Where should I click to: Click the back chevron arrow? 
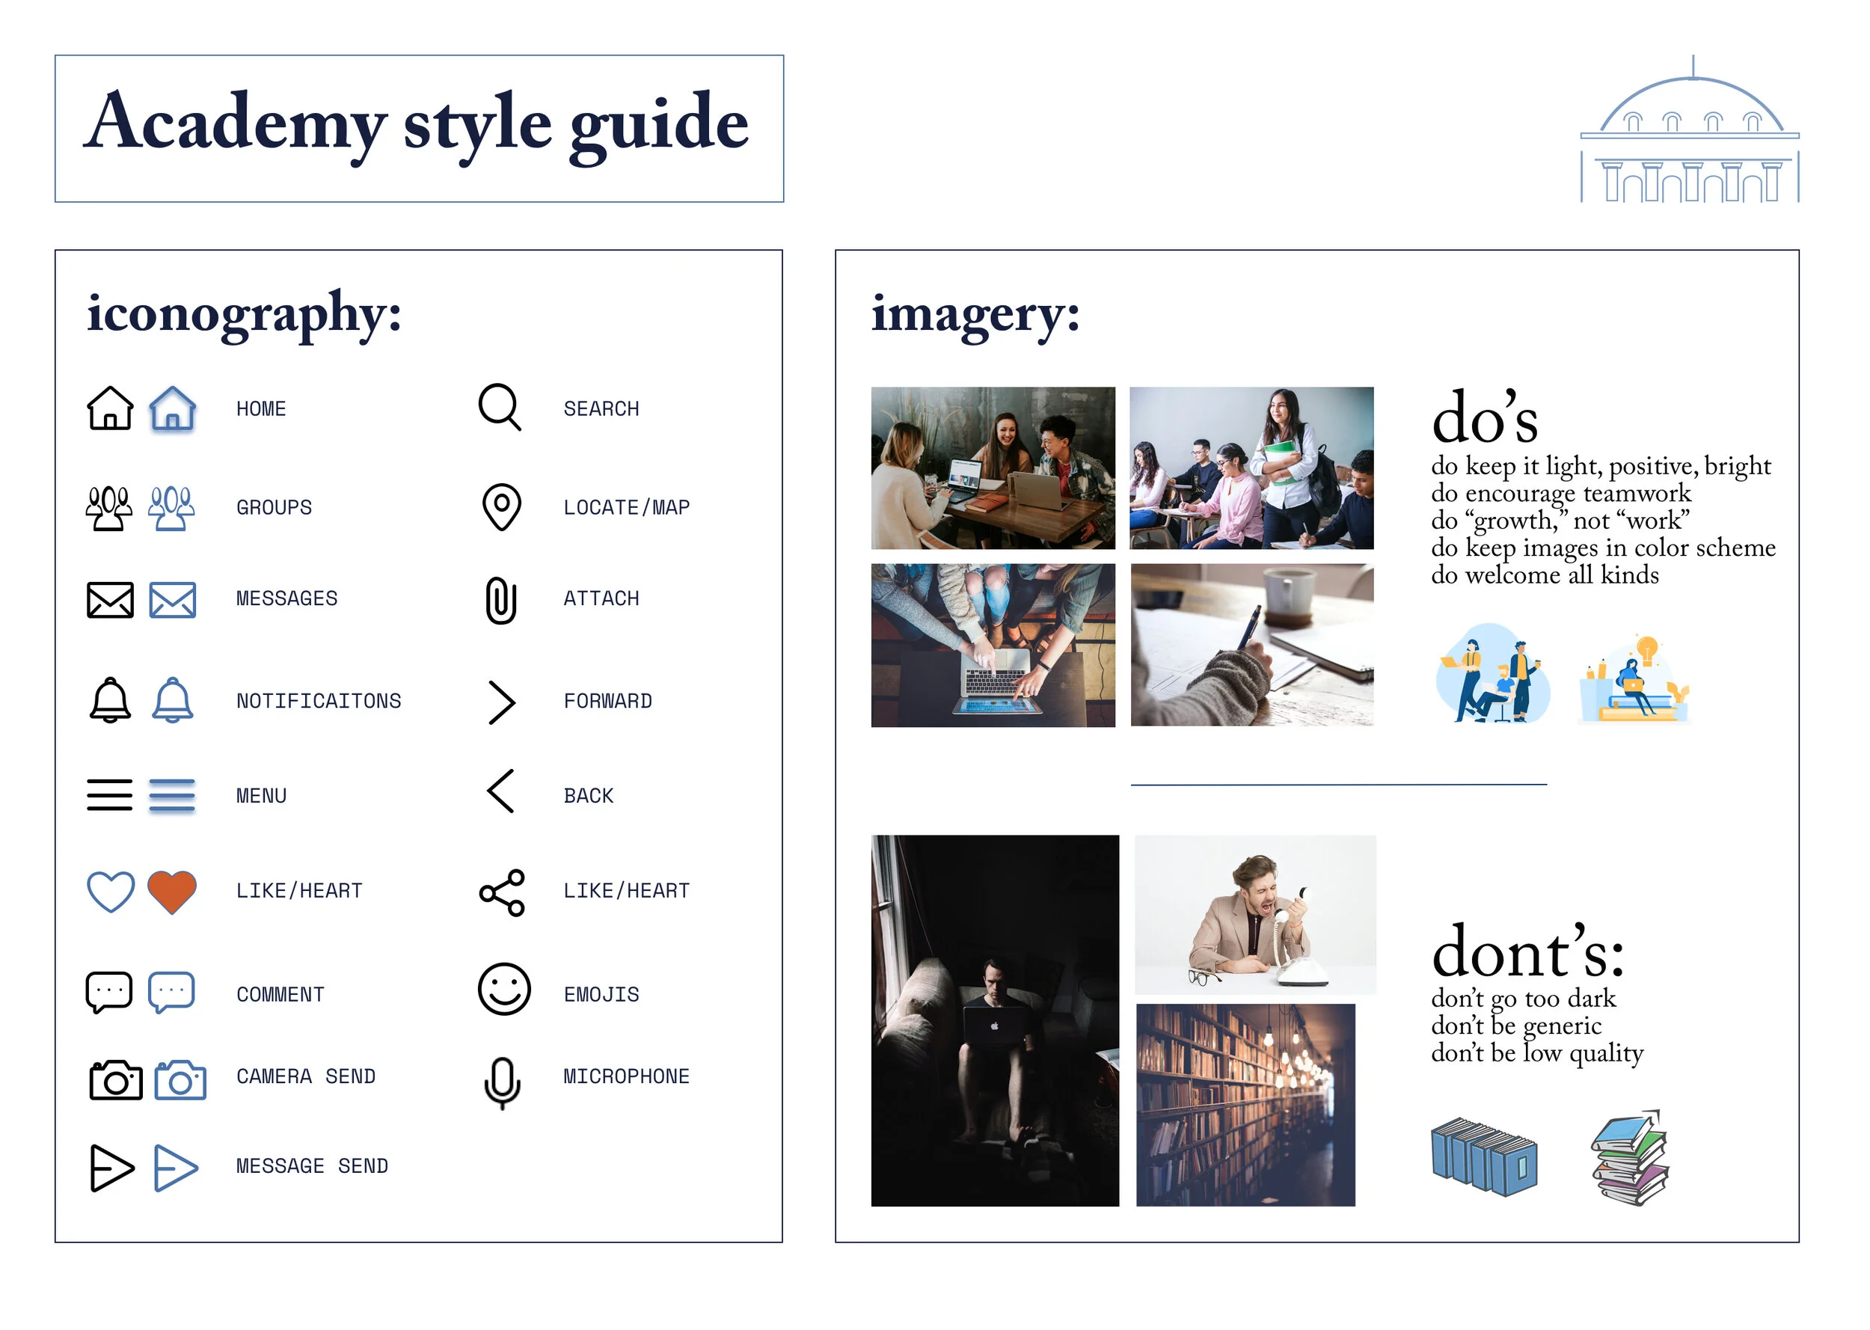500,791
